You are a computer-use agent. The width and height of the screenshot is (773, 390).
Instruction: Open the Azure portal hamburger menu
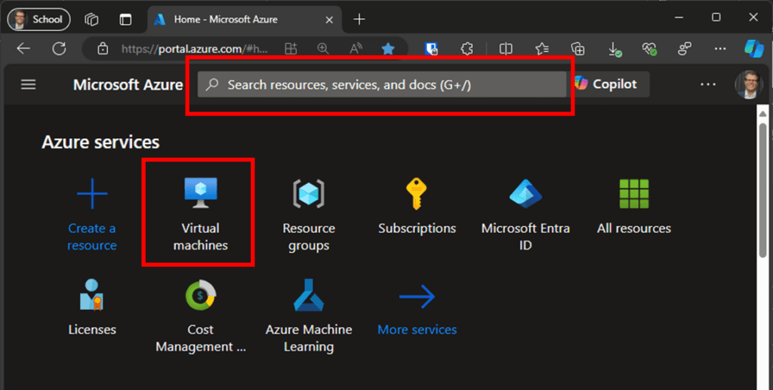pyautogui.click(x=28, y=84)
